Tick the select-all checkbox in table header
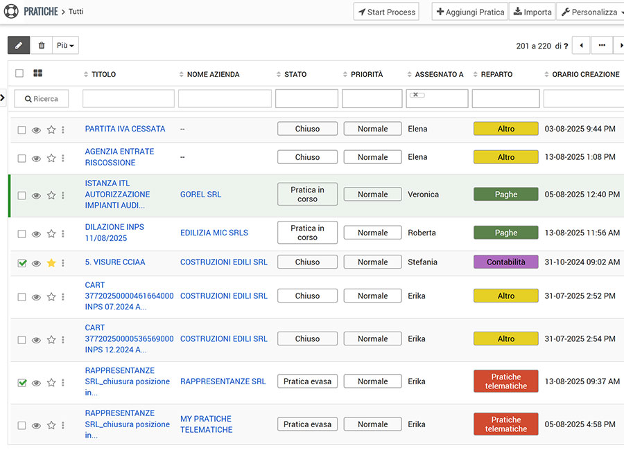Viewport: 624px width, 450px height. click(19, 73)
